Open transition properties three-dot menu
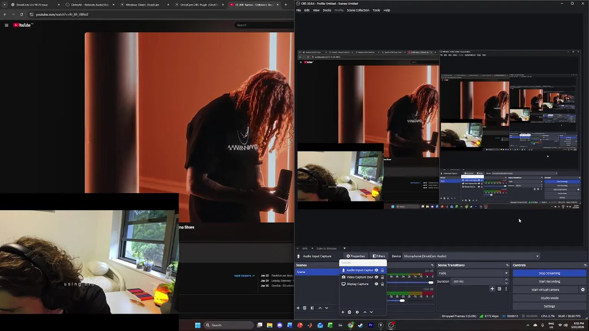Image resolution: width=589 pixels, height=331 pixels. 506,289
